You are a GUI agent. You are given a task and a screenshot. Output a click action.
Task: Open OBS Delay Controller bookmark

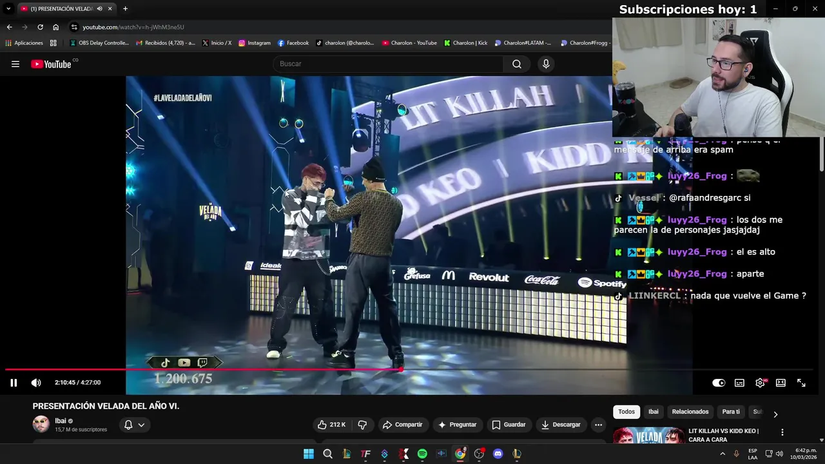(x=99, y=43)
